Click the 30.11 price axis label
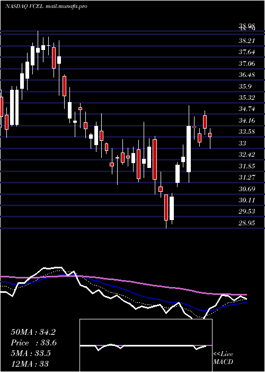Image resolution: width=265 pixels, height=372 pixels. point(247,200)
